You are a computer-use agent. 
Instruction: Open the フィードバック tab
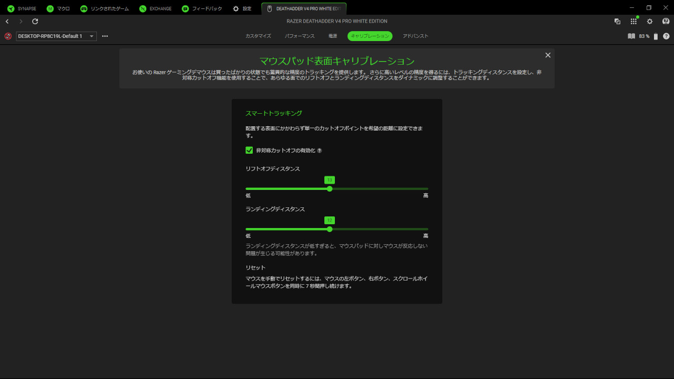point(202,9)
